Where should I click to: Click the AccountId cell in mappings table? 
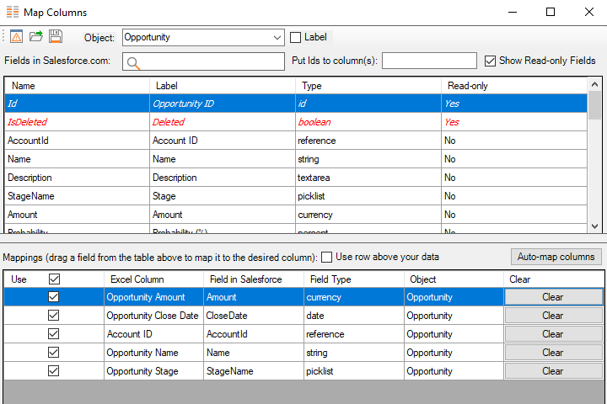pos(254,334)
